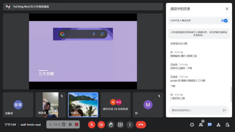Open the present screen button
The height and width of the screenshot is (132, 235).
click(x=120, y=124)
